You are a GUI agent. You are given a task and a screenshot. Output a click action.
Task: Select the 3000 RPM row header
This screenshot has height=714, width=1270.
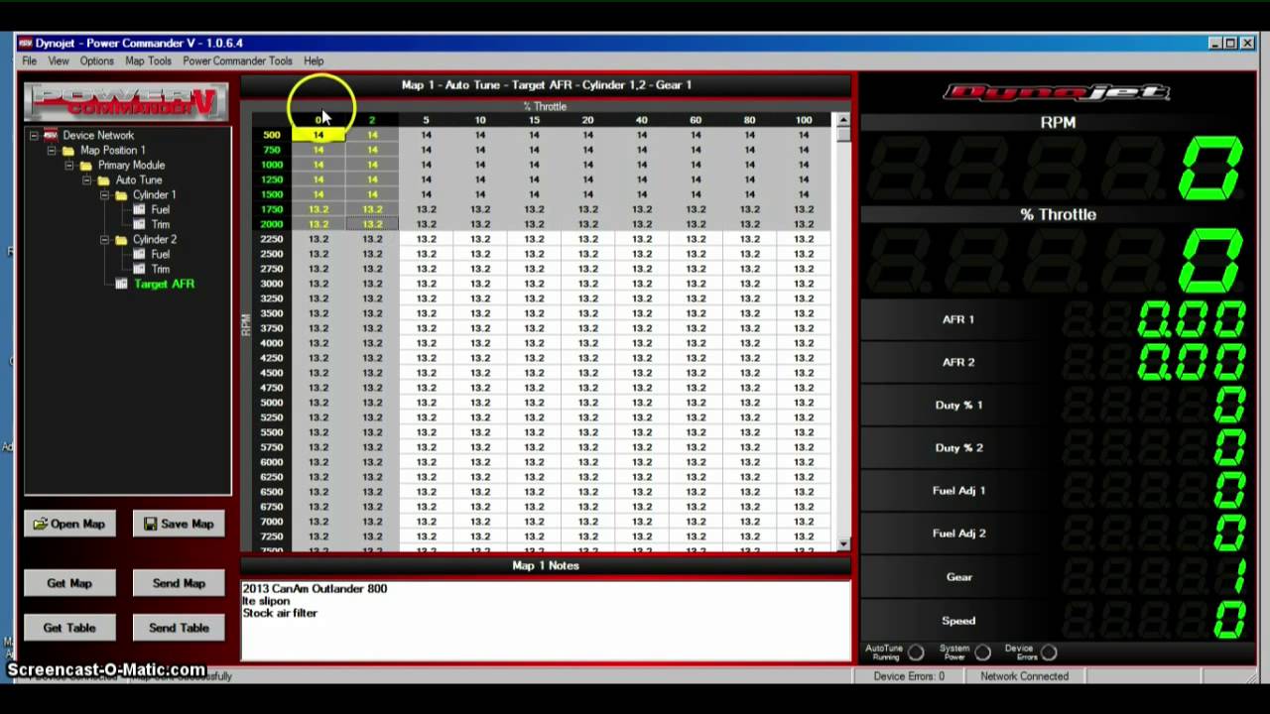[x=271, y=284]
